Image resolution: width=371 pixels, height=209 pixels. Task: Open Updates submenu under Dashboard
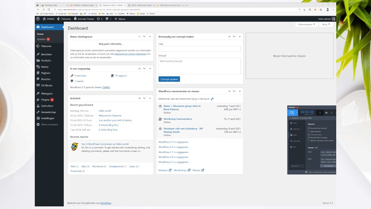(43, 39)
